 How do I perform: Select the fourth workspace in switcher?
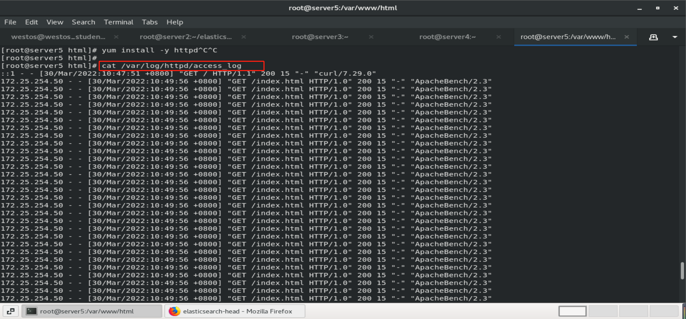tap(664, 311)
